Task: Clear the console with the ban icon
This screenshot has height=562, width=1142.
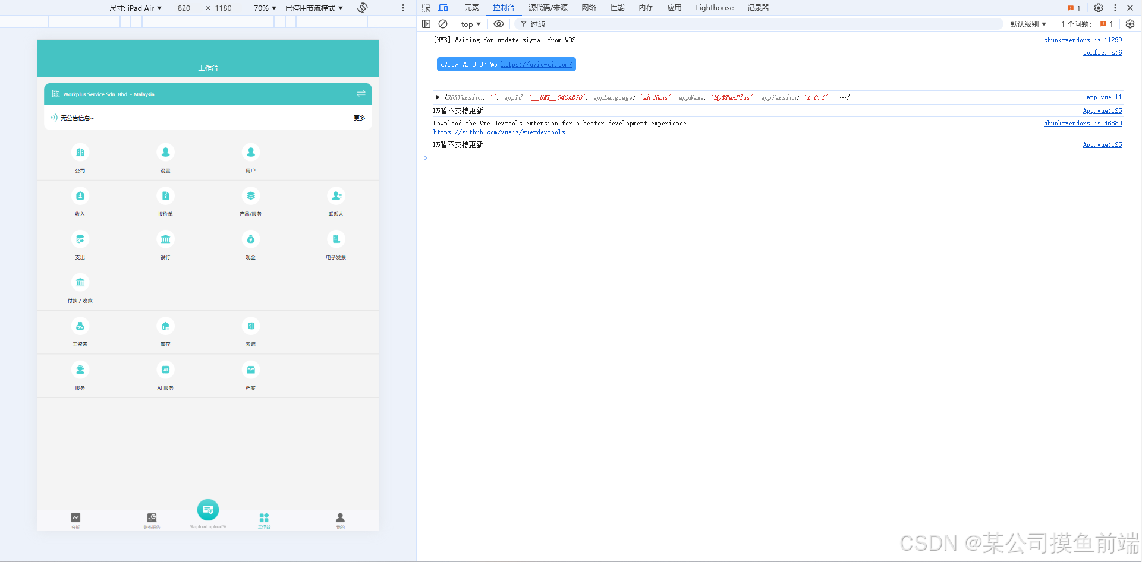Action: 443,24
